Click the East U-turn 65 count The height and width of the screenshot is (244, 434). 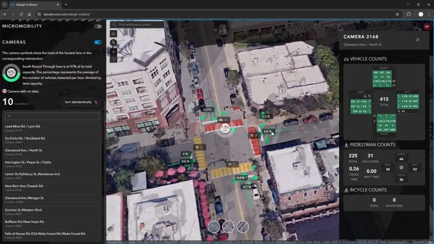401,112
